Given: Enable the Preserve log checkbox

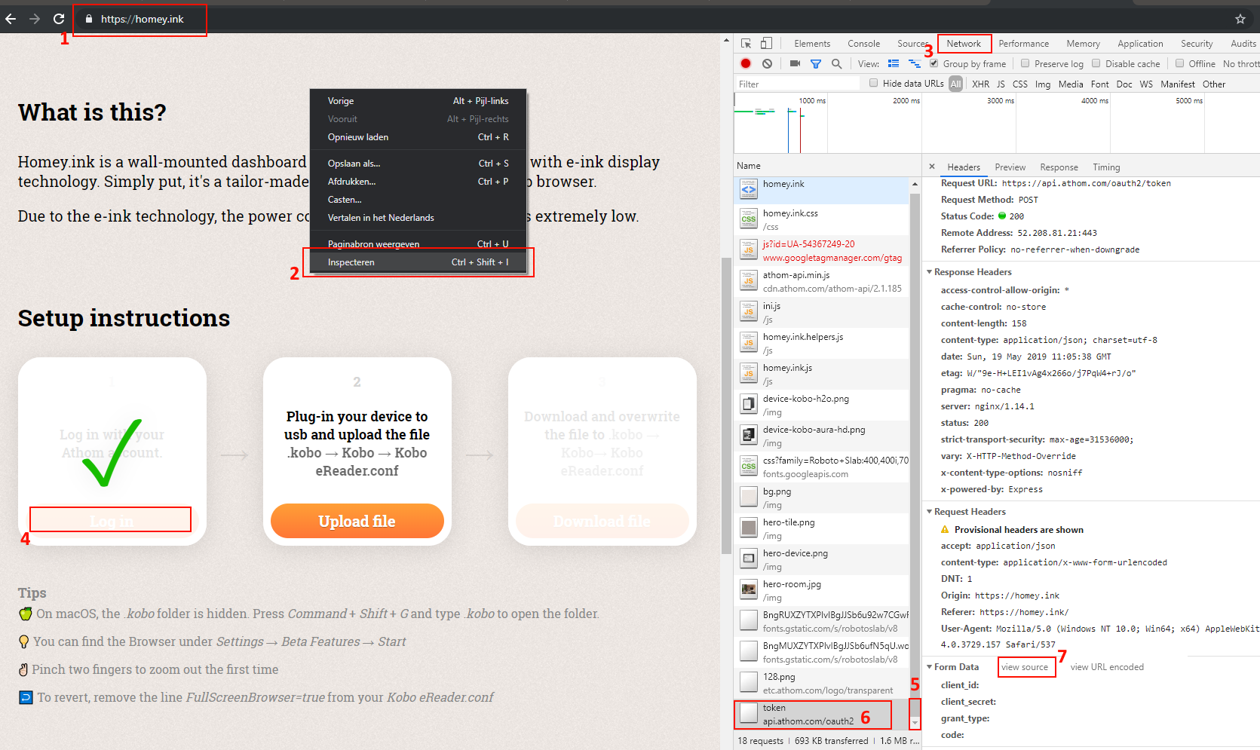Looking at the screenshot, I should tap(1025, 63).
